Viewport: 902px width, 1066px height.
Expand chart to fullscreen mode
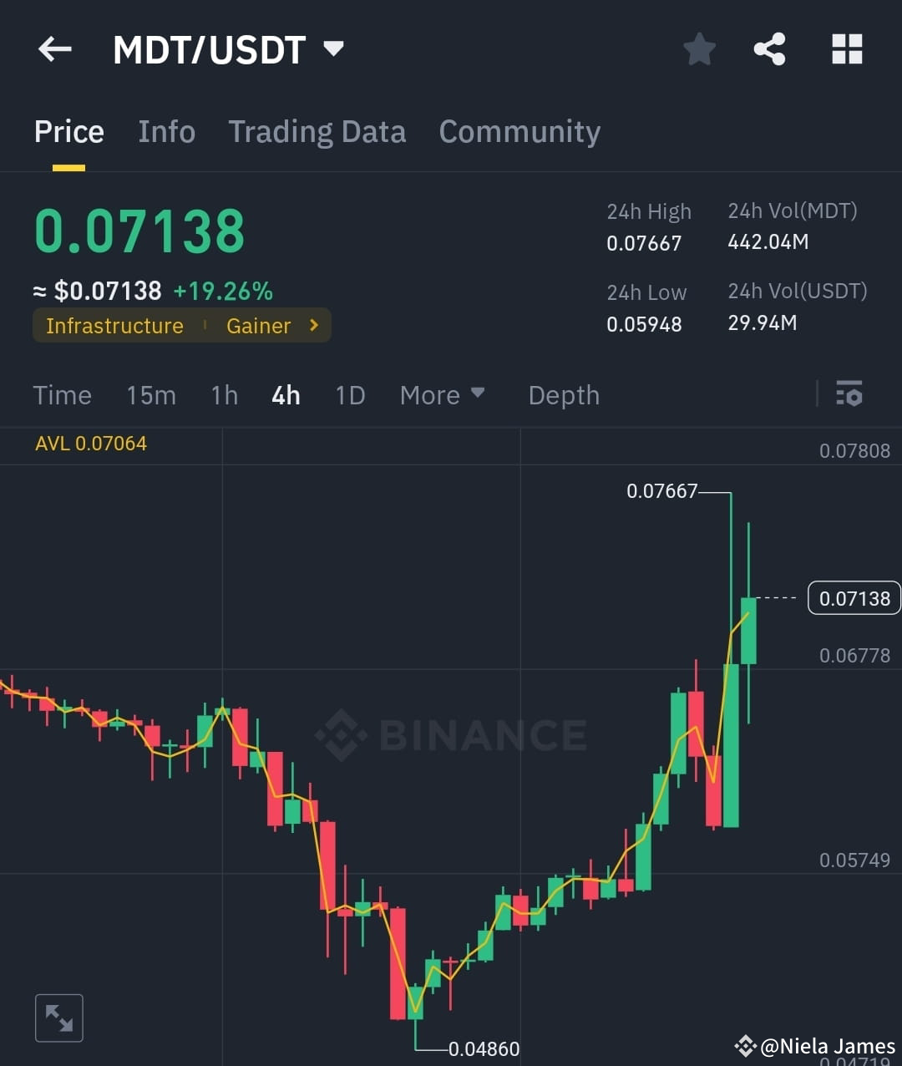click(58, 1018)
